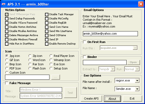This screenshot has height=104, width=145.
Task: Click the Title field showing Windows Error !
Action: [41, 90]
